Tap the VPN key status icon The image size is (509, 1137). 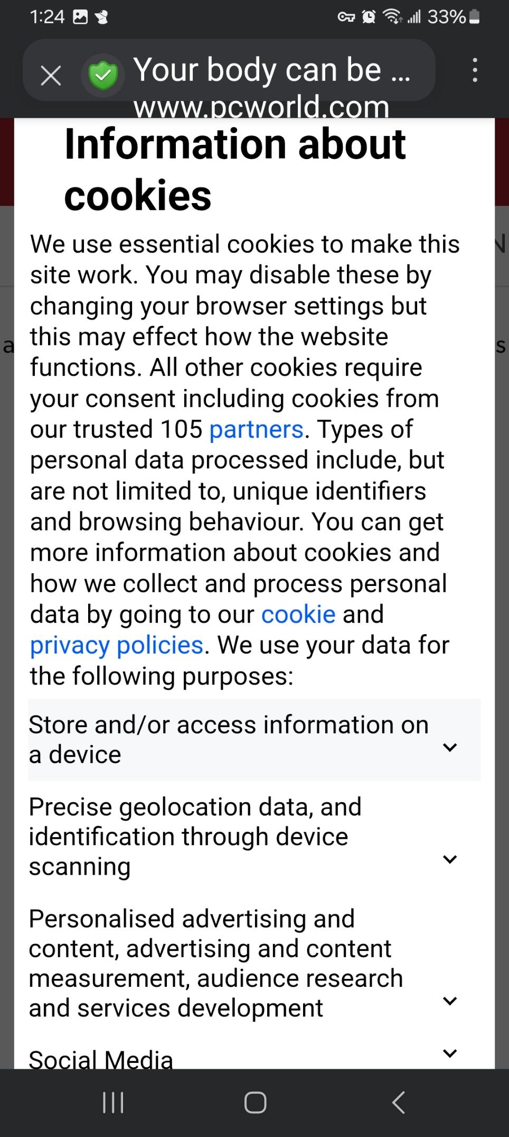346,18
